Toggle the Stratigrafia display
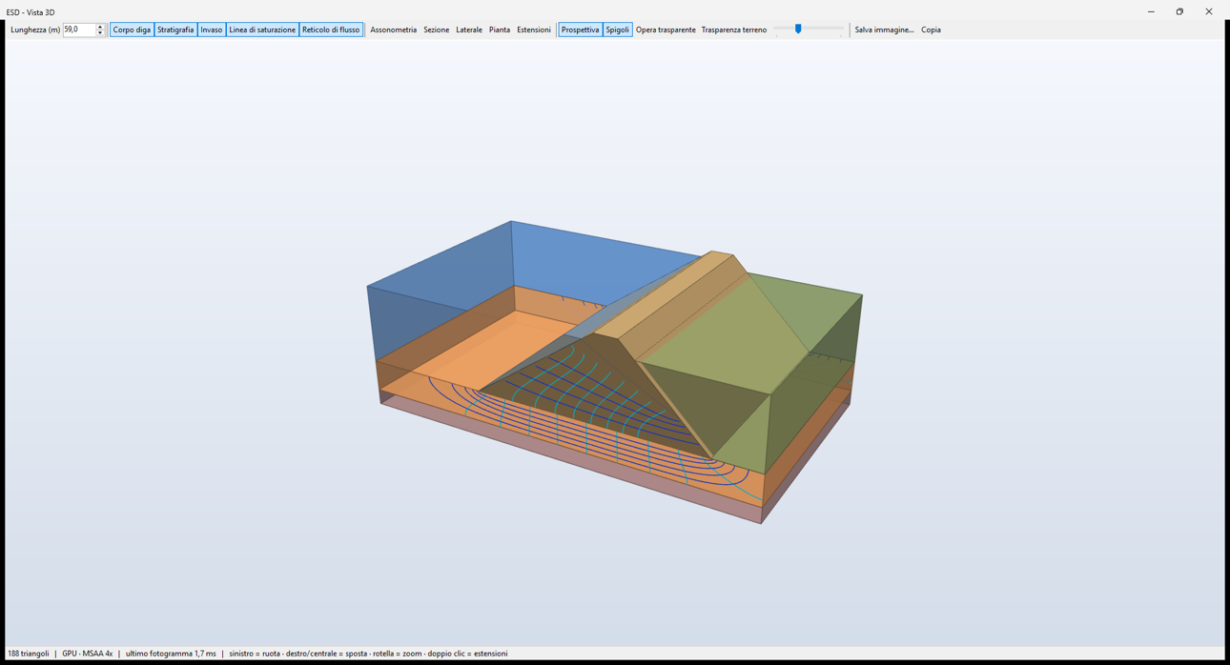The image size is (1230, 665). (x=175, y=30)
